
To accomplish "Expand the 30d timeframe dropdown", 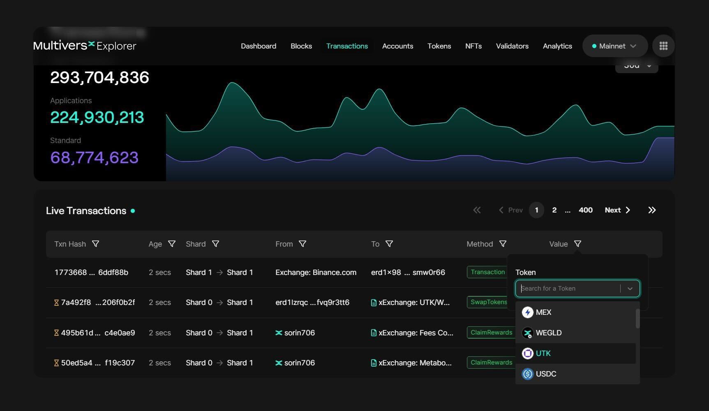I will click(636, 65).
